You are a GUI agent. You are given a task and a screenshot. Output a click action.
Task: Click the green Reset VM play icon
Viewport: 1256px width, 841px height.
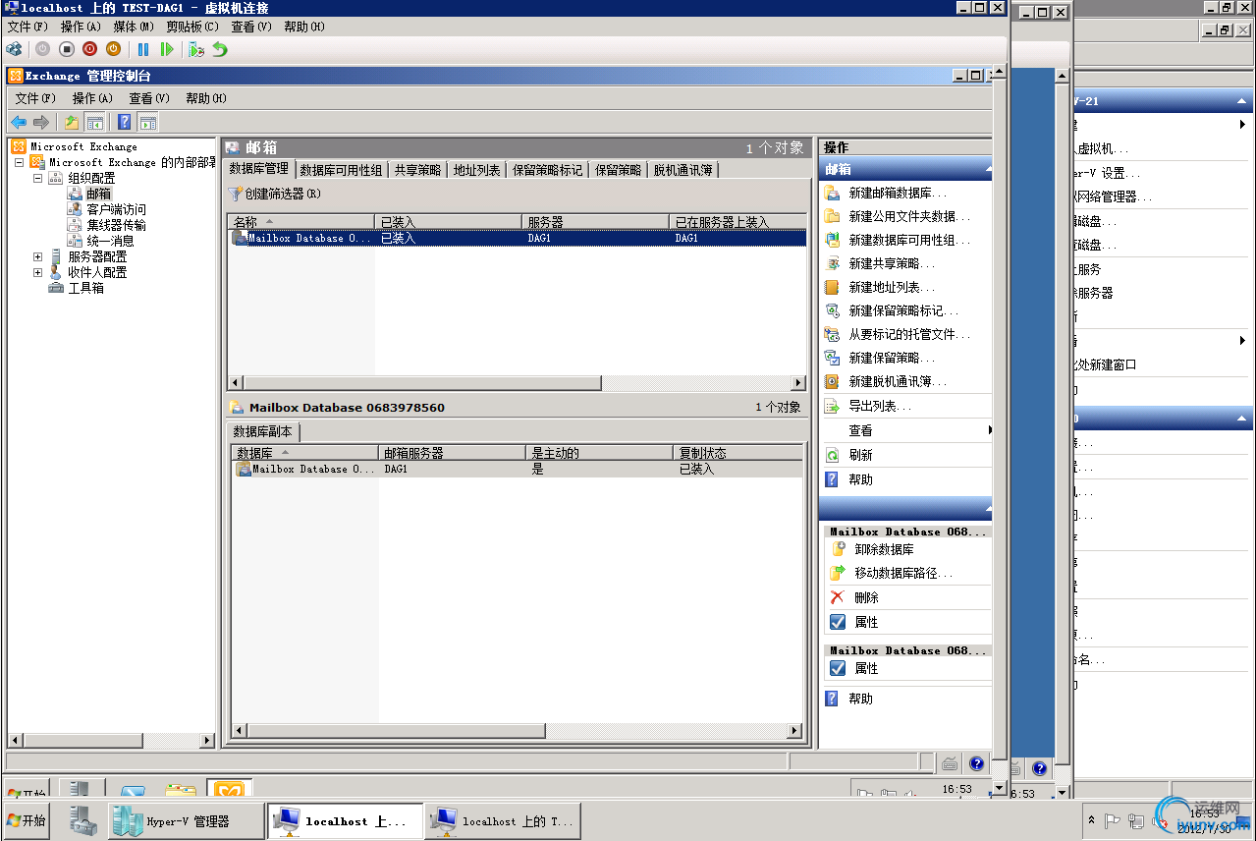point(167,48)
